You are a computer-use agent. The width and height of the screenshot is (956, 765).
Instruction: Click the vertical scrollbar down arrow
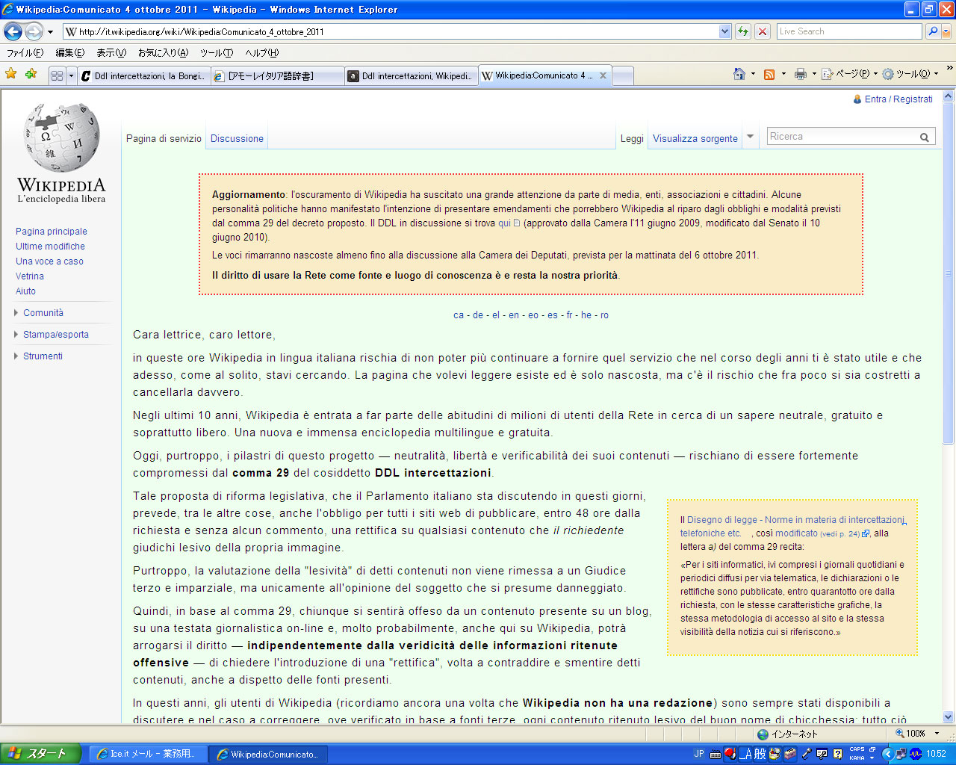click(x=949, y=716)
